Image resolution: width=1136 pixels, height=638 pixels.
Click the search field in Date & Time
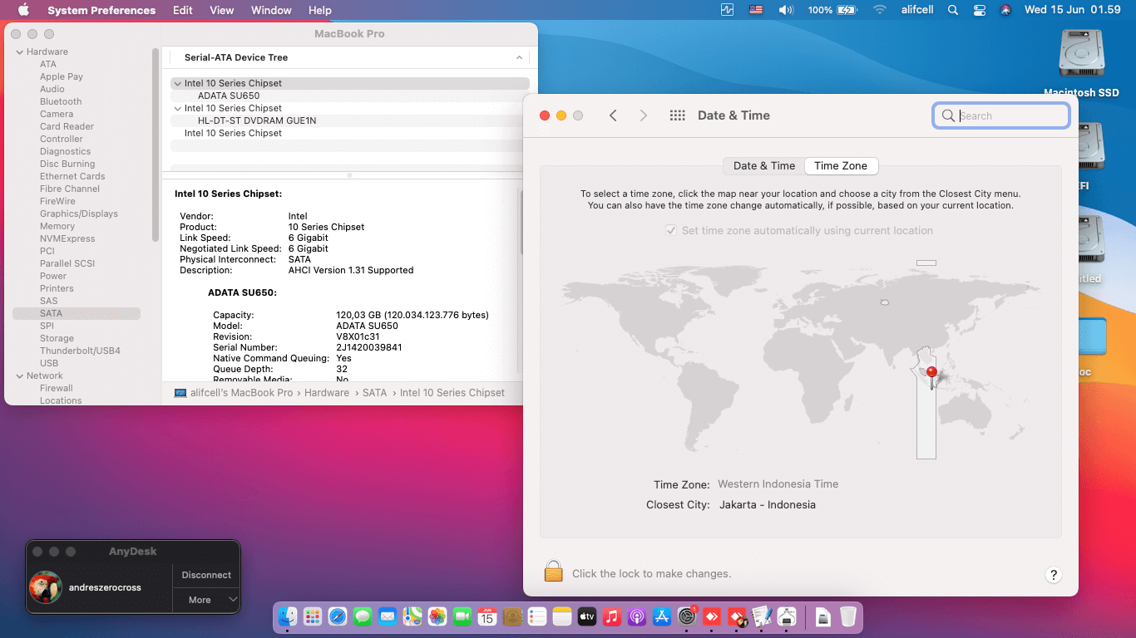tap(1000, 115)
